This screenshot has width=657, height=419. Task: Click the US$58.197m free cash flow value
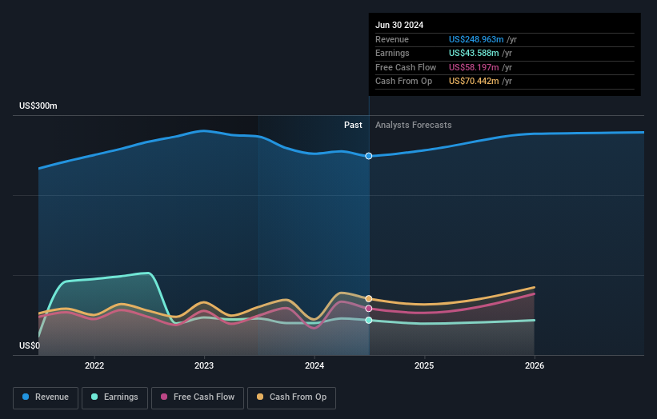pos(474,67)
